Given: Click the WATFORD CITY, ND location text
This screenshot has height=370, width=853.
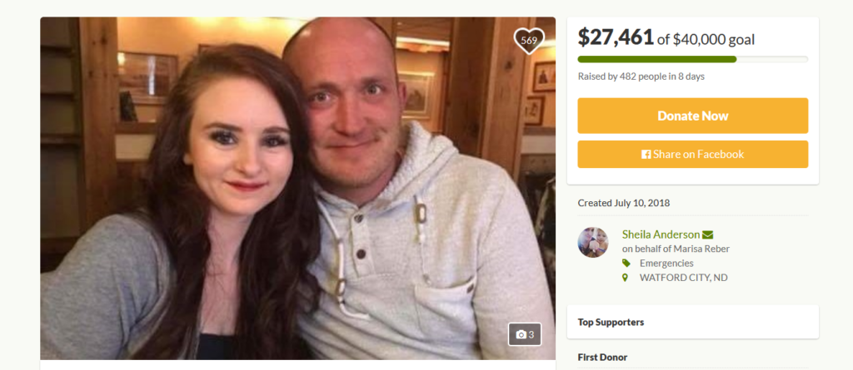Looking at the screenshot, I should coord(683,278).
